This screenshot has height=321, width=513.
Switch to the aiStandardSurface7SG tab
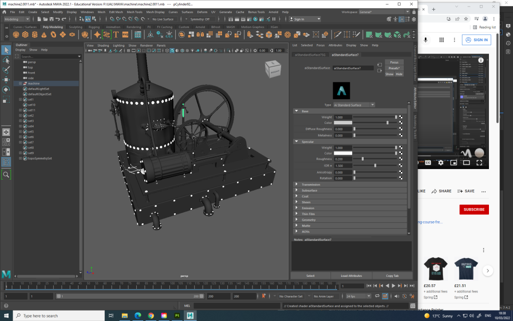pos(310,55)
